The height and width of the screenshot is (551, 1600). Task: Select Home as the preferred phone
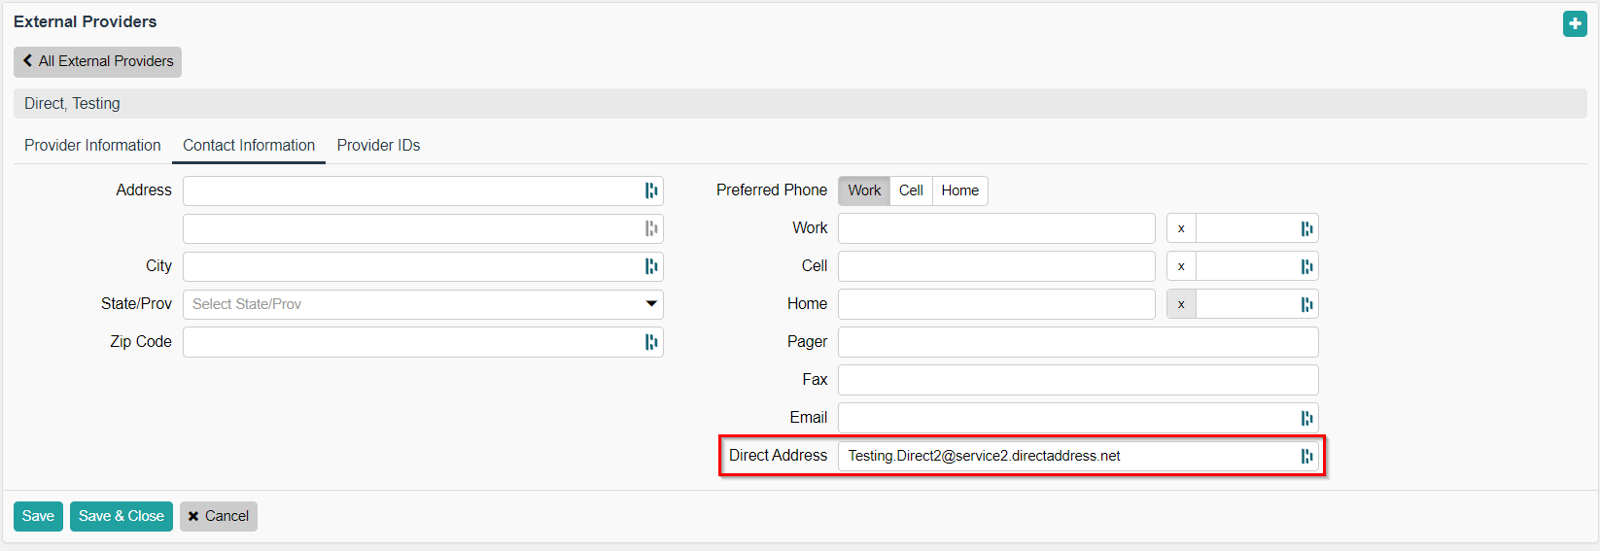click(959, 190)
